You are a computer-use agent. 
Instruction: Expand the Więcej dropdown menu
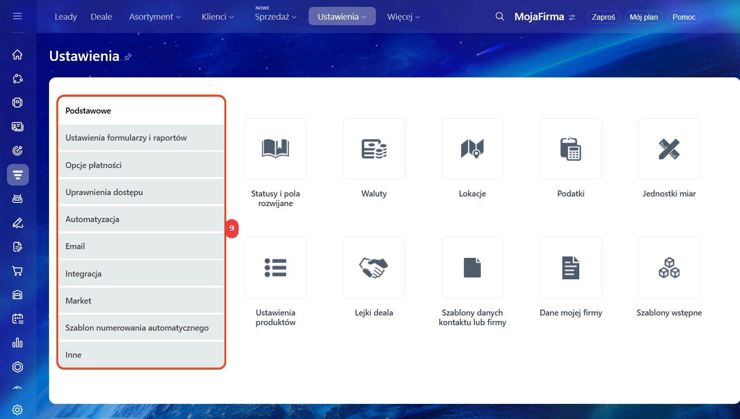click(x=403, y=16)
